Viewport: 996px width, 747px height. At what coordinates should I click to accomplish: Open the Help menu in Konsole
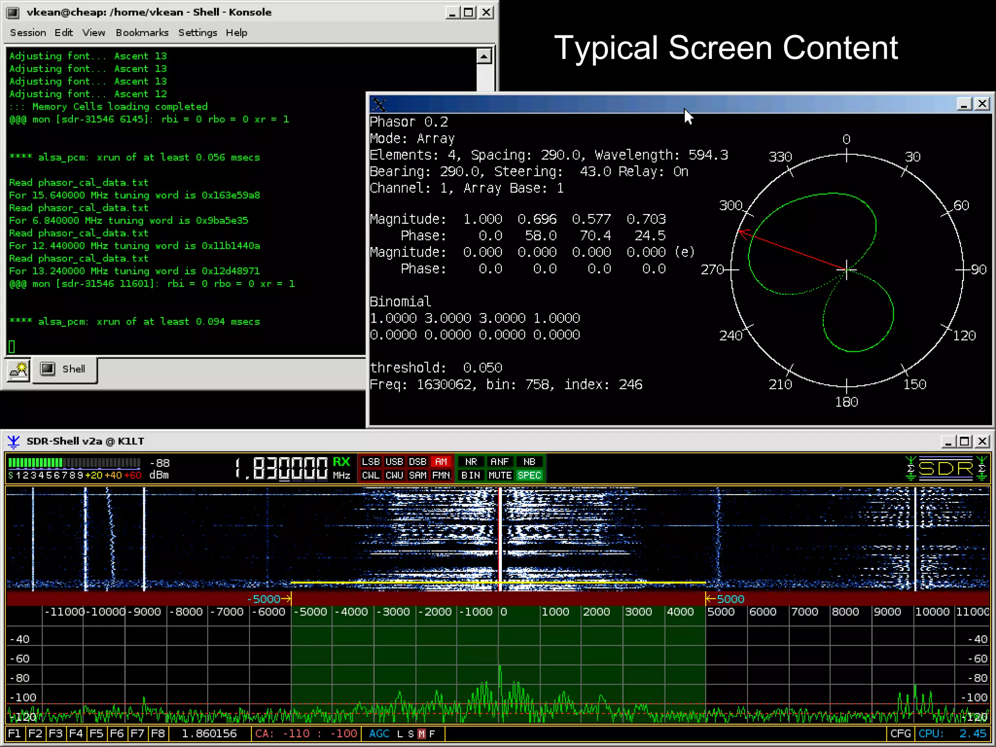coord(236,33)
